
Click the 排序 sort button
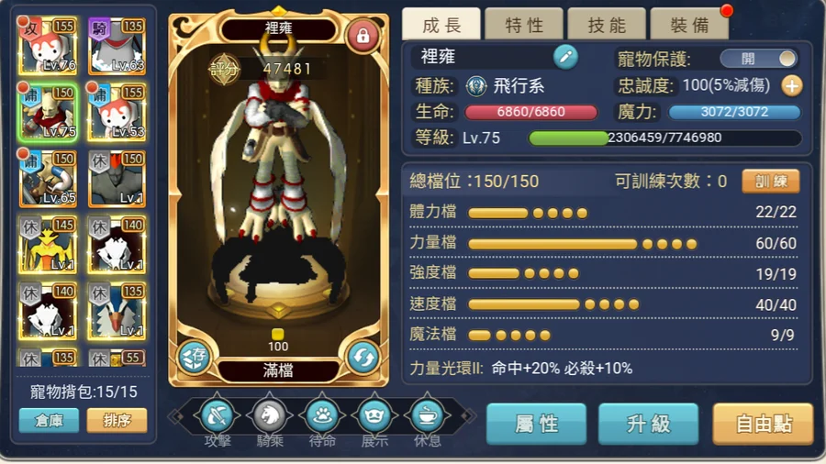click(x=117, y=420)
